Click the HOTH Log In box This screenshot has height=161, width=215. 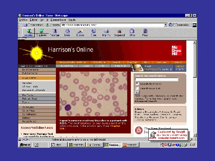[x=180, y=68]
